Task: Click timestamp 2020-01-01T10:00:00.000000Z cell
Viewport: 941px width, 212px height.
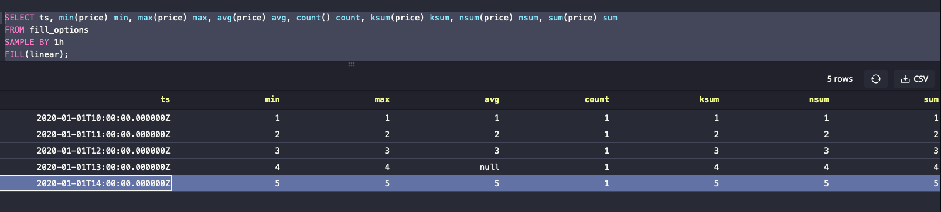Action: click(x=104, y=118)
